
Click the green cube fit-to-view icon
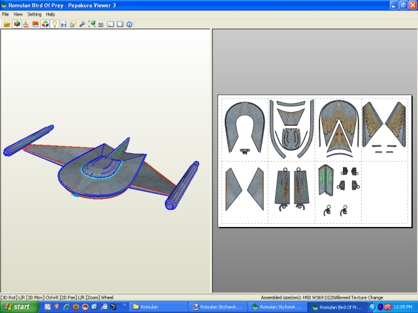(91, 24)
